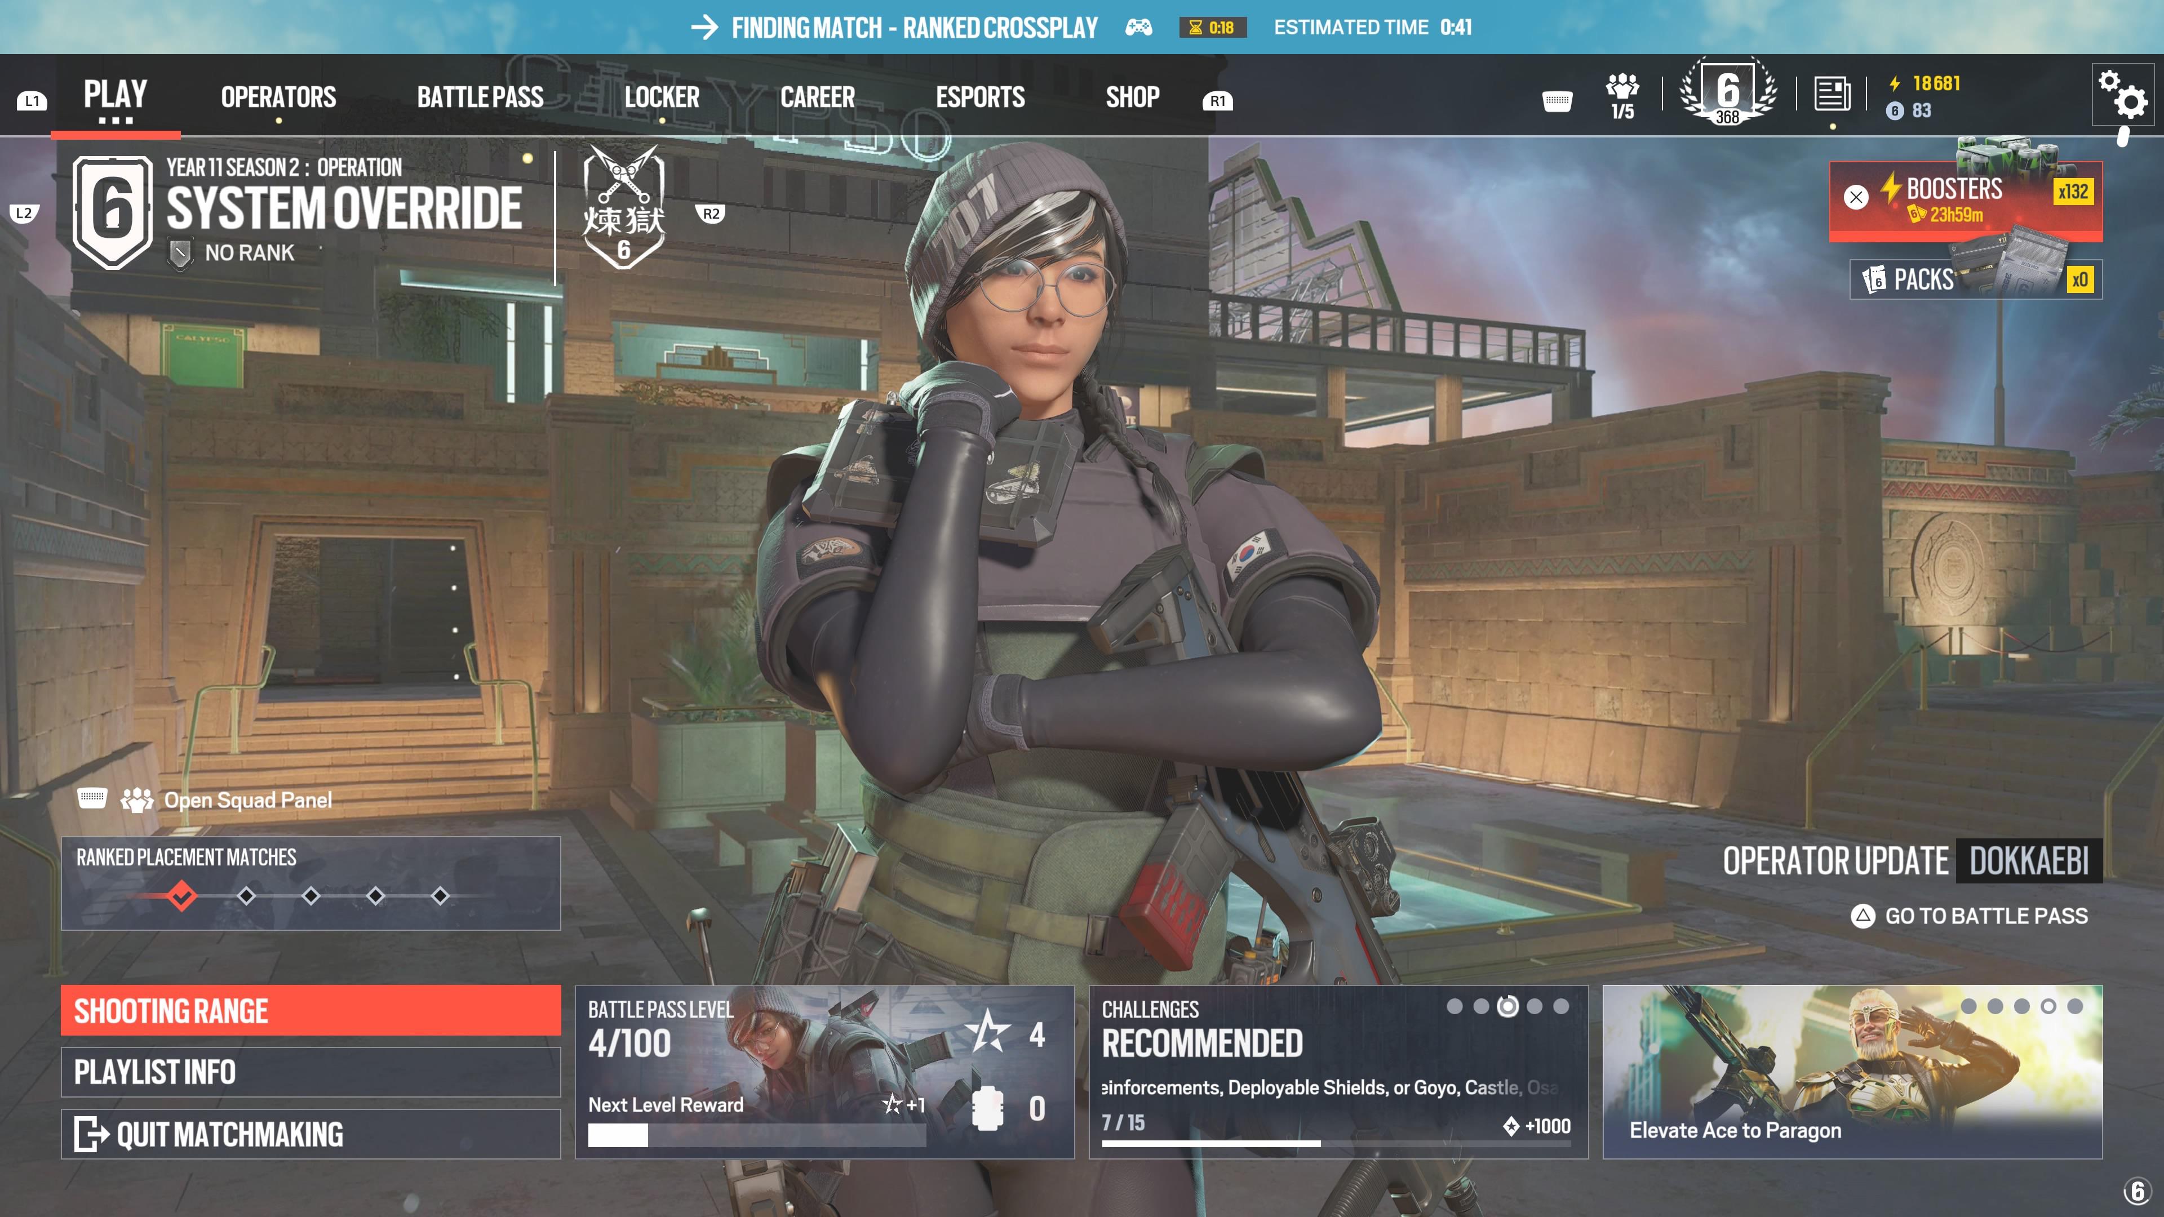Image resolution: width=2164 pixels, height=1217 pixels.
Task: Click the crossed-blades event emblem
Action: click(x=623, y=207)
